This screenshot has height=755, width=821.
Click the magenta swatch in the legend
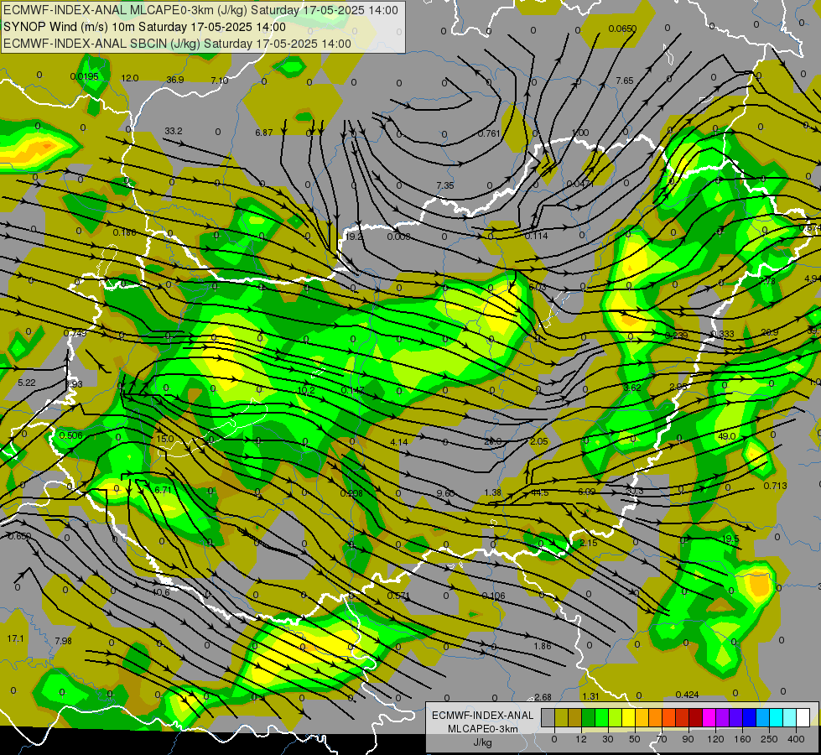(709, 717)
